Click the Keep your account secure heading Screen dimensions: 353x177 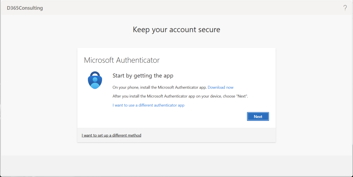pyautogui.click(x=176, y=30)
